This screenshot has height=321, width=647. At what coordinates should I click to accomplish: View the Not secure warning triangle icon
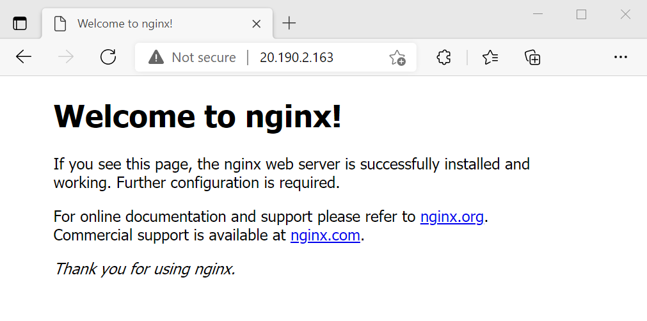156,58
